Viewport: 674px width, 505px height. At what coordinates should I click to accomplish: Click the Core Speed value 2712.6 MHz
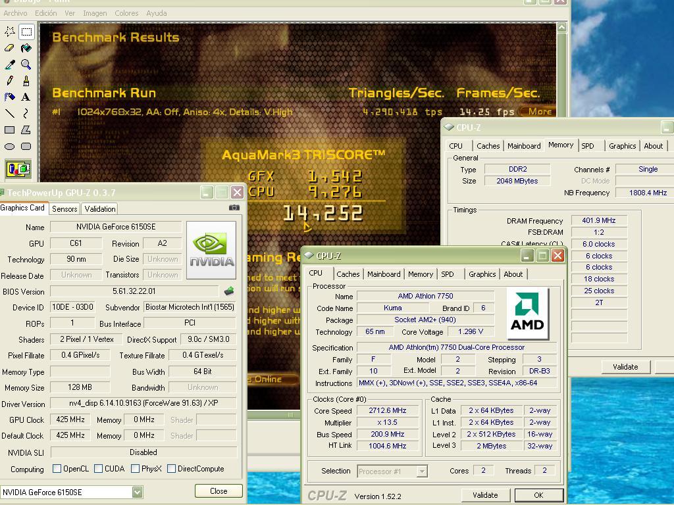point(387,410)
